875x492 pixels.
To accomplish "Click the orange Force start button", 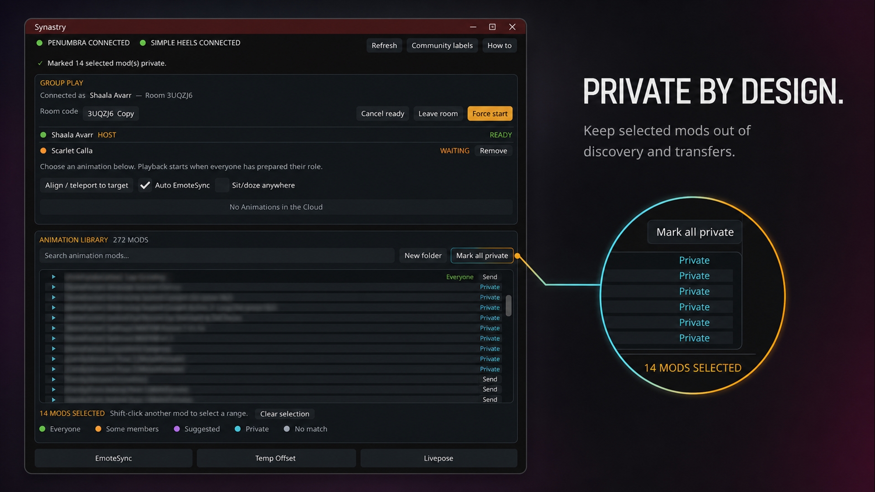I will (490, 113).
